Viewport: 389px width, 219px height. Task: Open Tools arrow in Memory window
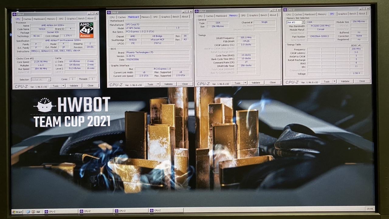point(246,83)
